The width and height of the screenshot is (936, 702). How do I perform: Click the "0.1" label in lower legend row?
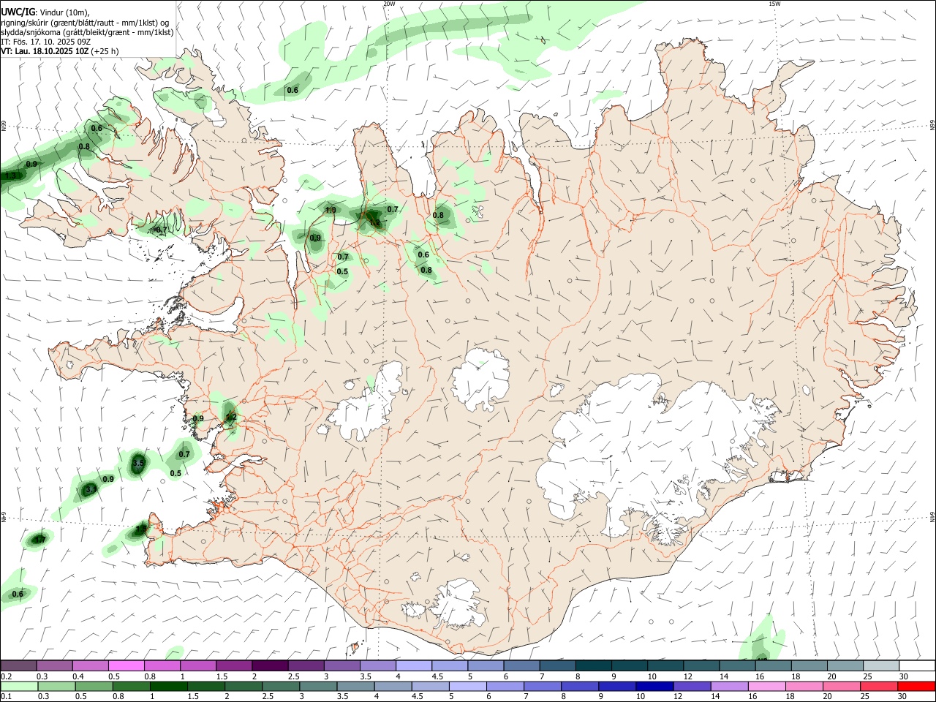pos(6,696)
